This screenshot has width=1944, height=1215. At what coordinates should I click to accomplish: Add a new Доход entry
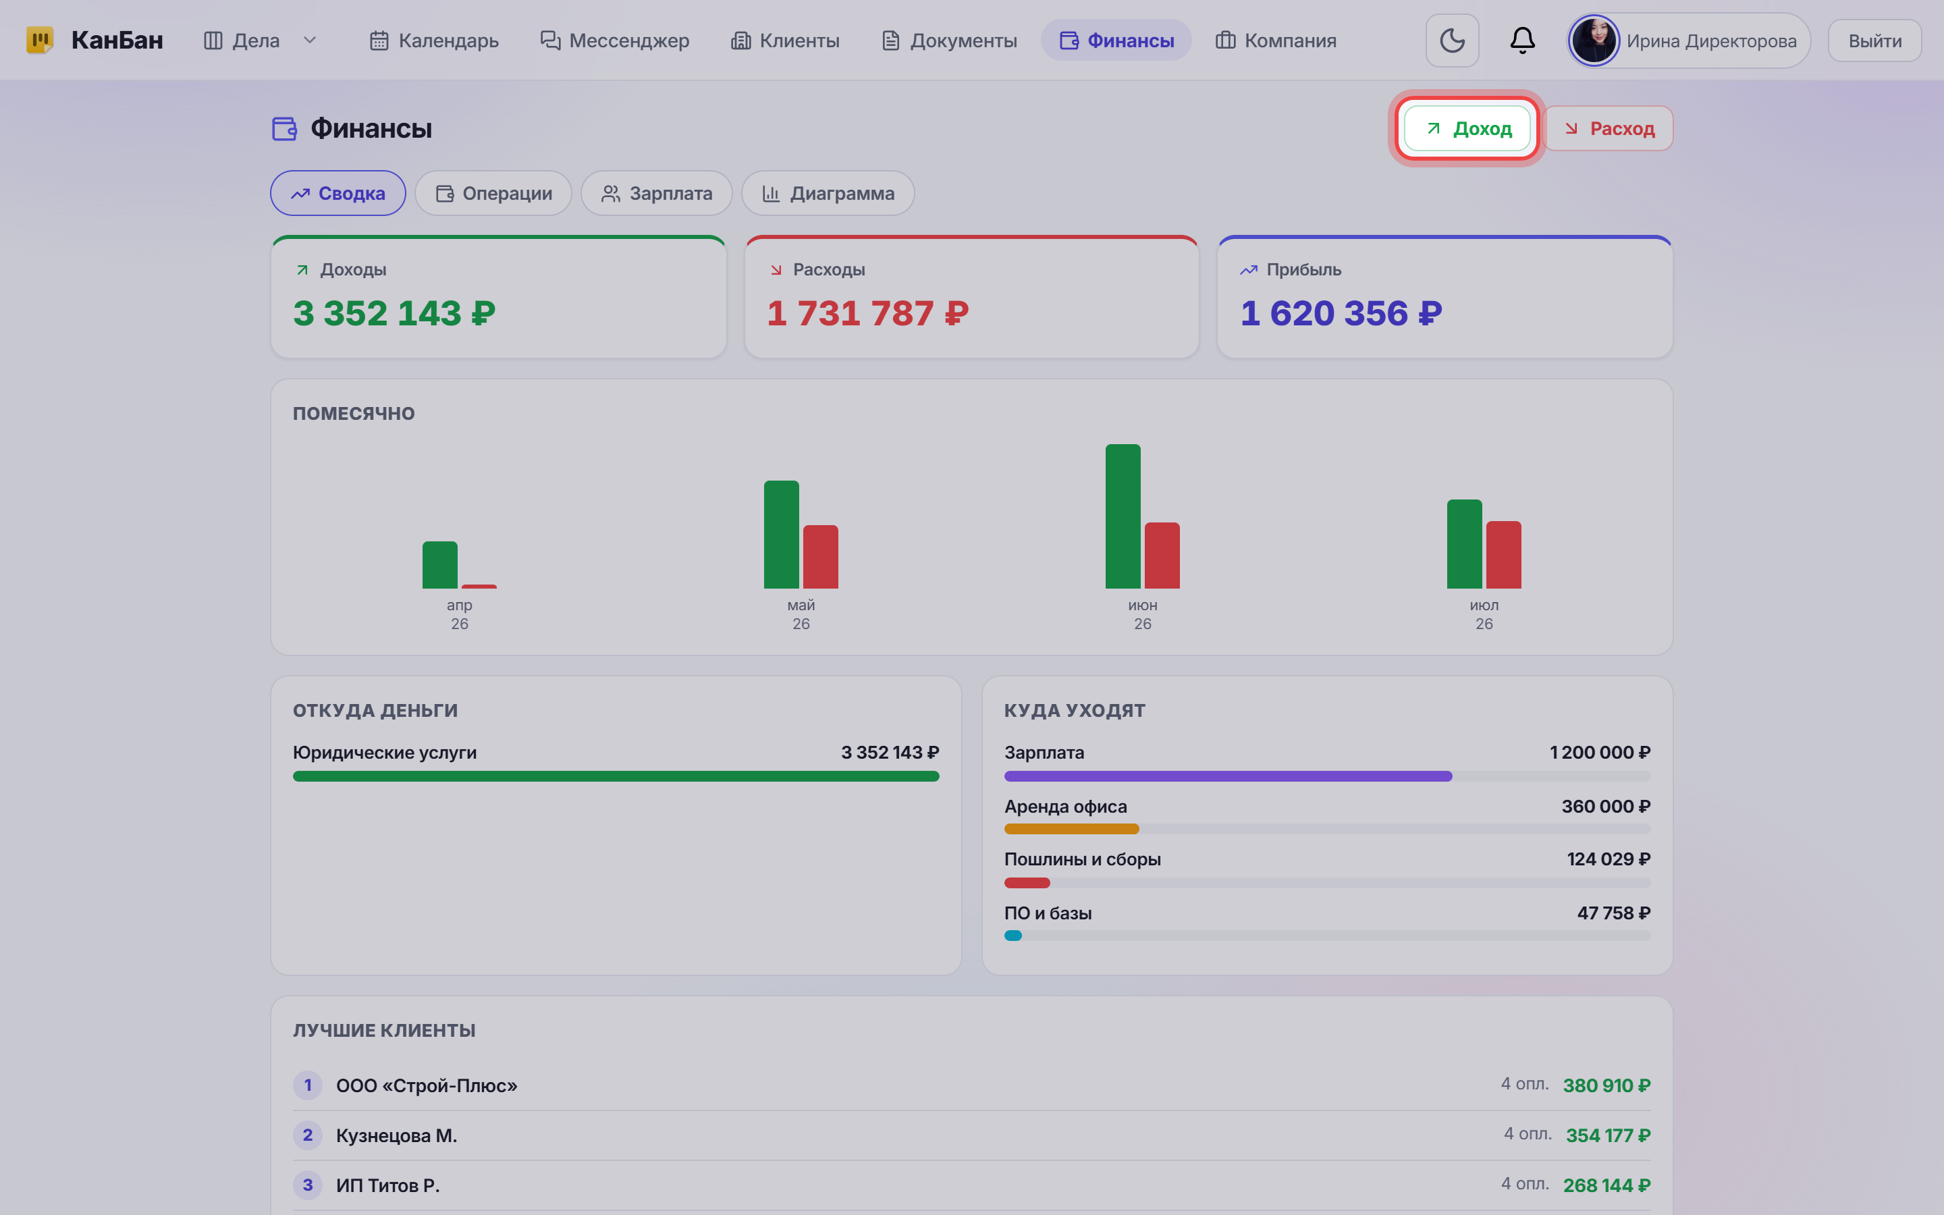(1467, 128)
